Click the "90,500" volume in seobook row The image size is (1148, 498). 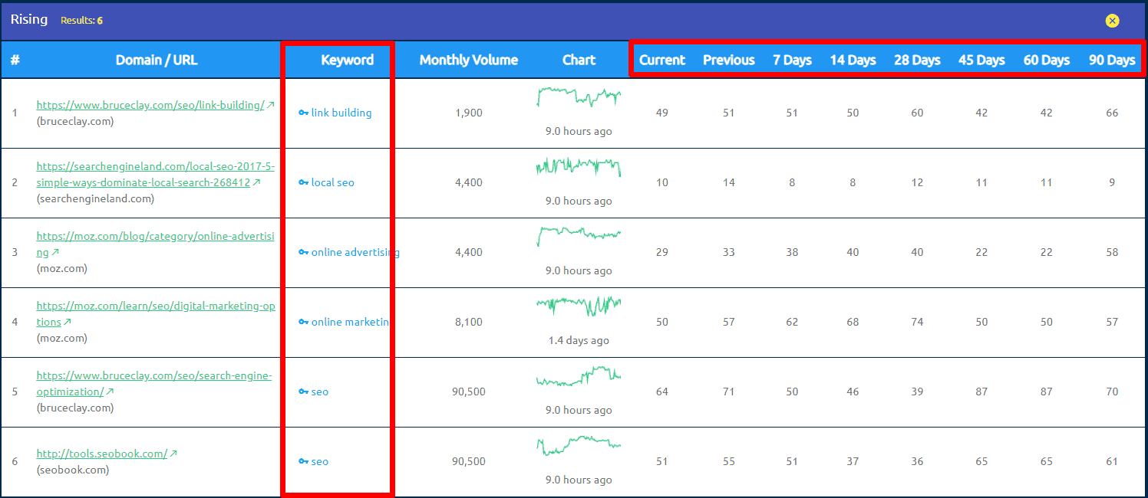pyautogui.click(x=469, y=461)
